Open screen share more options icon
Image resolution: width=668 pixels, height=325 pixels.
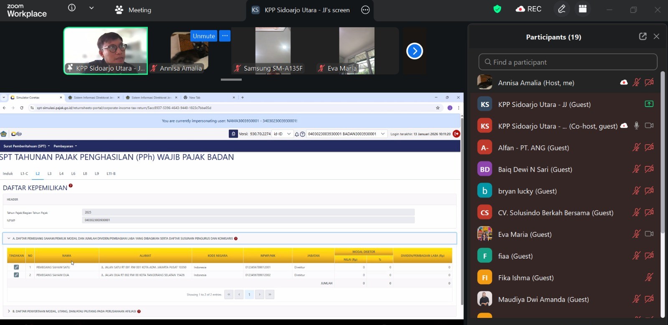click(365, 10)
